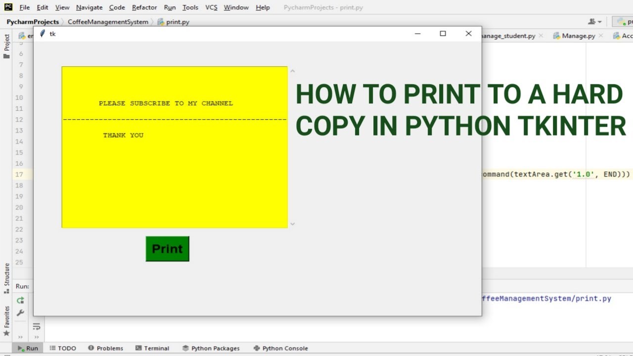Open the Edit menu
This screenshot has width=633, height=356.
coord(43,7)
